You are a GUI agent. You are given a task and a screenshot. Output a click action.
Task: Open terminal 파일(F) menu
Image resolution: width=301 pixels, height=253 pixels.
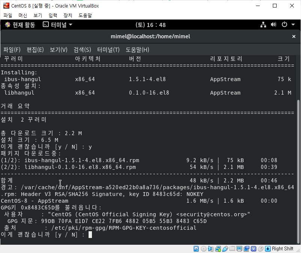pos(12,50)
